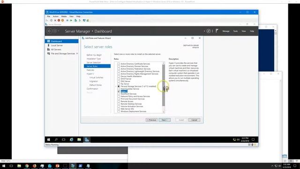Image resolution: width=300 pixels, height=169 pixels.
Task: Click roles list scroll down arrow
Action: tap(164, 112)
